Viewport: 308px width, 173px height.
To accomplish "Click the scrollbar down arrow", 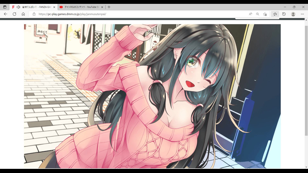I will (306, 167).
